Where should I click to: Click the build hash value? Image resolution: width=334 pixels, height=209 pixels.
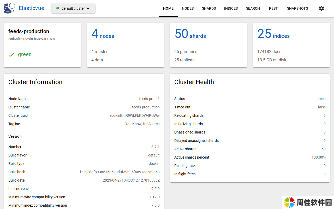[120, 172]
